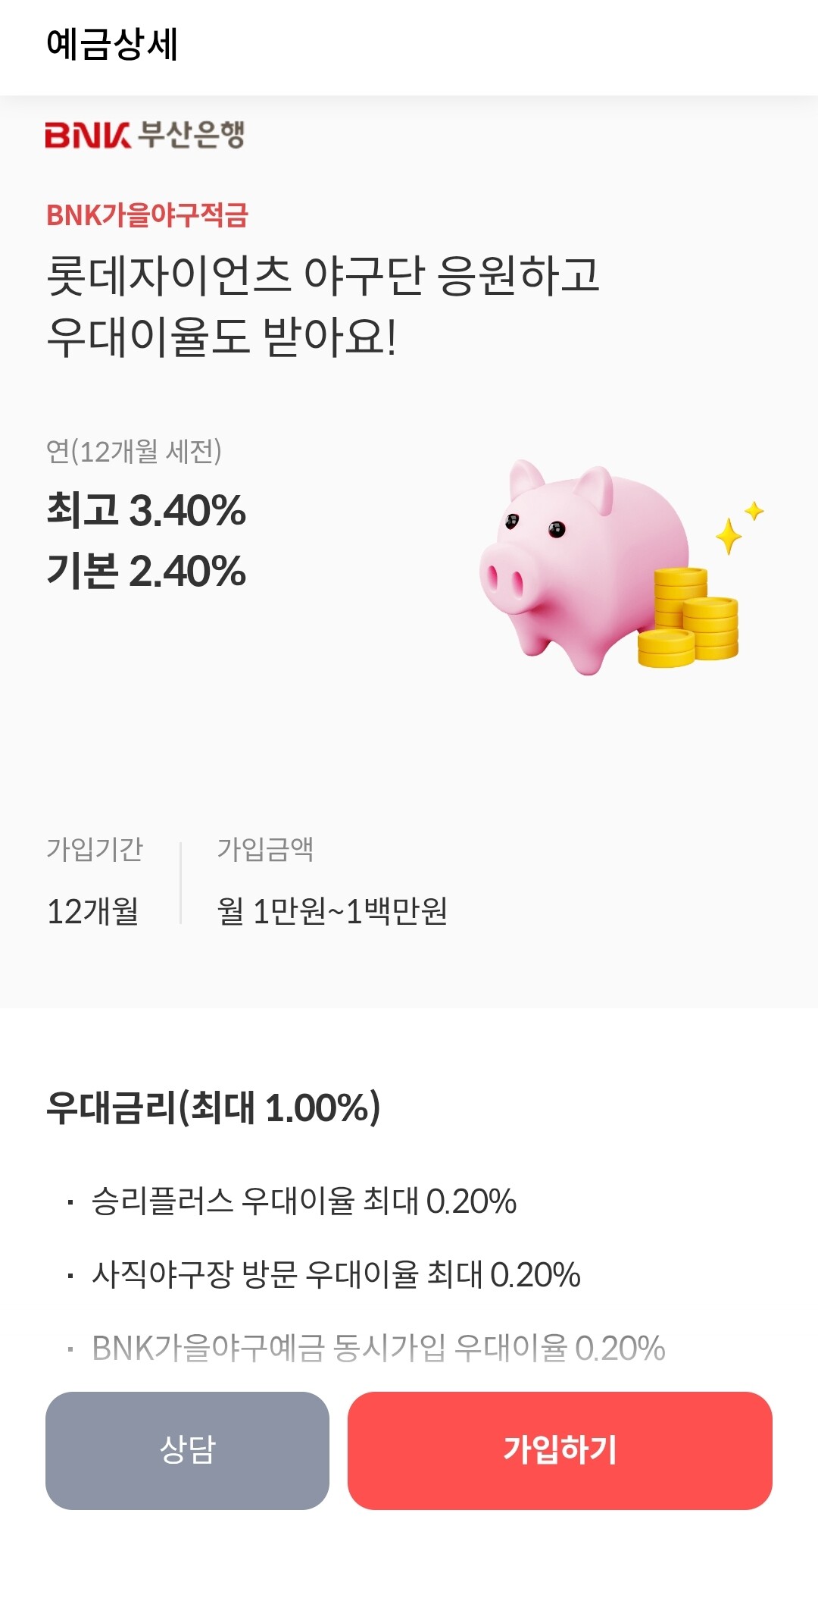
Task: Open the BNK가을야구예금 동시가입 우대이율 item
Action: coord(378,1349)
